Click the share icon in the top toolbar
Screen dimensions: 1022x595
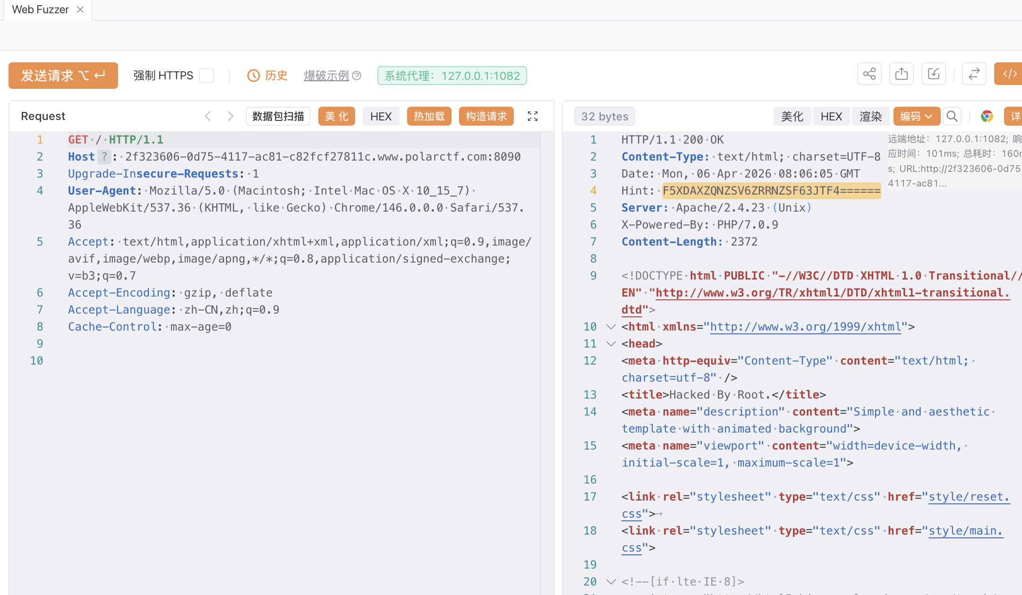(x=869, y=74)
